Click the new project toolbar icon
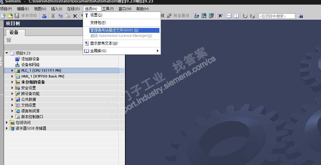 pyautogui.click(x=3, y=16)
